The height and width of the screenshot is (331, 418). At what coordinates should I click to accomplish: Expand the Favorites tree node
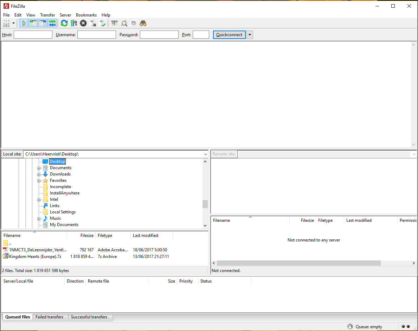(39, 181)
